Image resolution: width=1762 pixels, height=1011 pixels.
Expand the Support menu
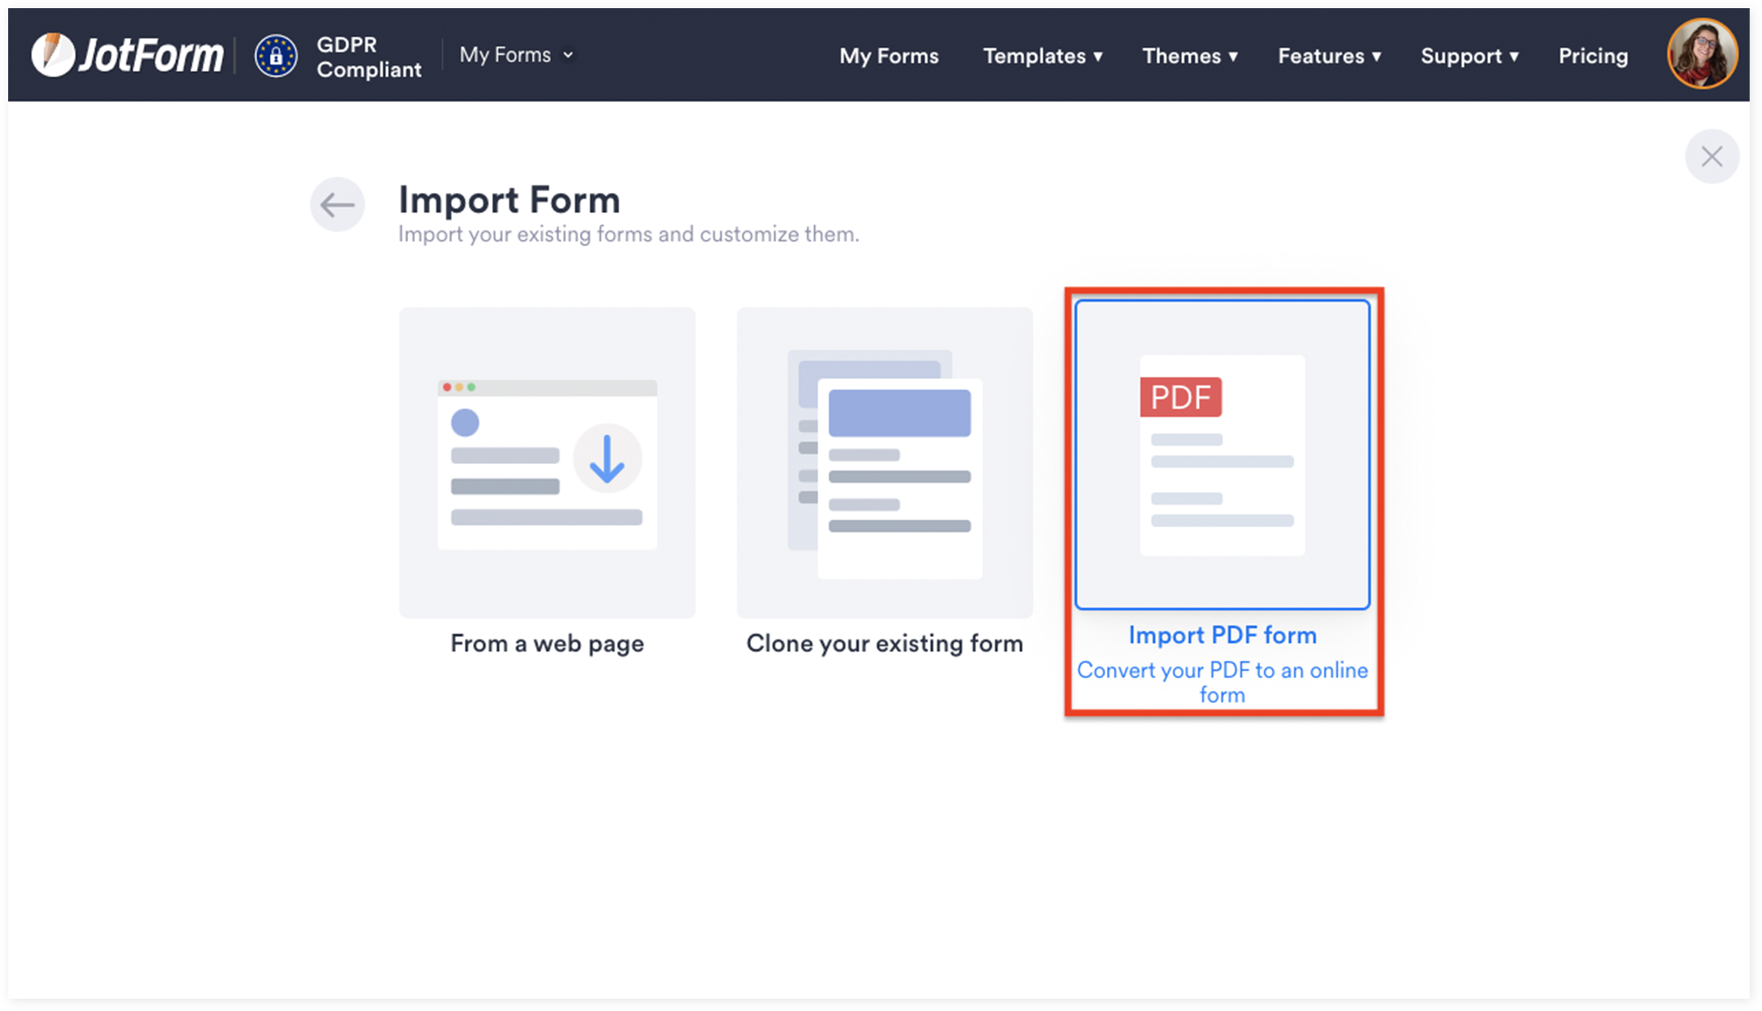1470,56
